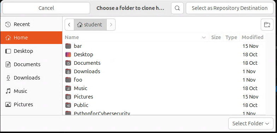Click the Pictures folder icon in file list
The height and width of the screenshot is (133, 277).
(x=68, y=97)
